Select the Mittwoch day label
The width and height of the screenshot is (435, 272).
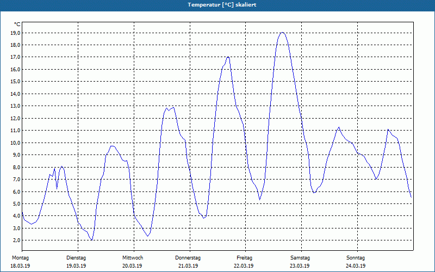133,258
